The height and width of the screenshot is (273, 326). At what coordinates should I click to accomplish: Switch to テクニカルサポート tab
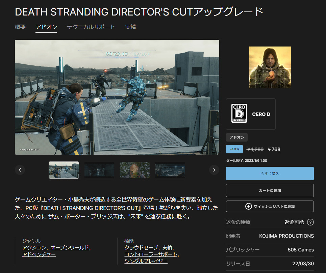pos(91,27)
